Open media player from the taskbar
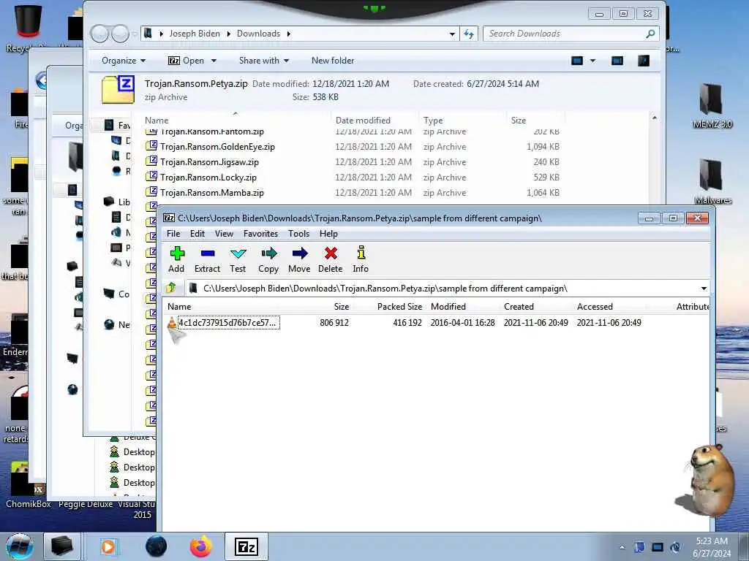 pos(108,546)
